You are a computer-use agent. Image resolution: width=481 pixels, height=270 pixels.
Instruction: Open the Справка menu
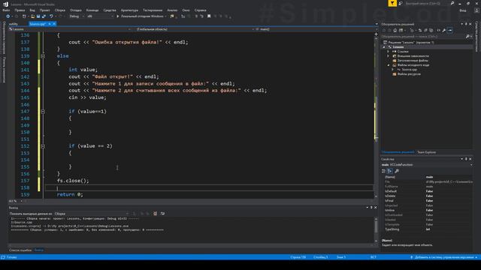point(201,10)
